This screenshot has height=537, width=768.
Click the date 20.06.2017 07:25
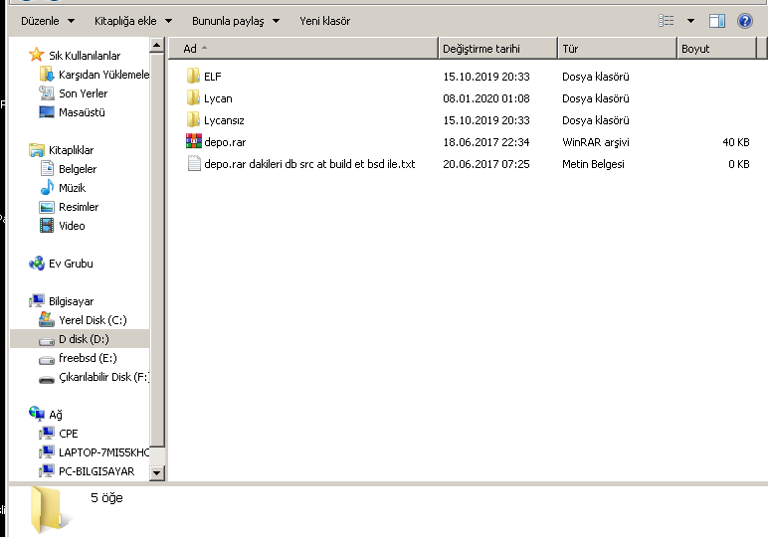pyautogui.click(x=486, y=164)
